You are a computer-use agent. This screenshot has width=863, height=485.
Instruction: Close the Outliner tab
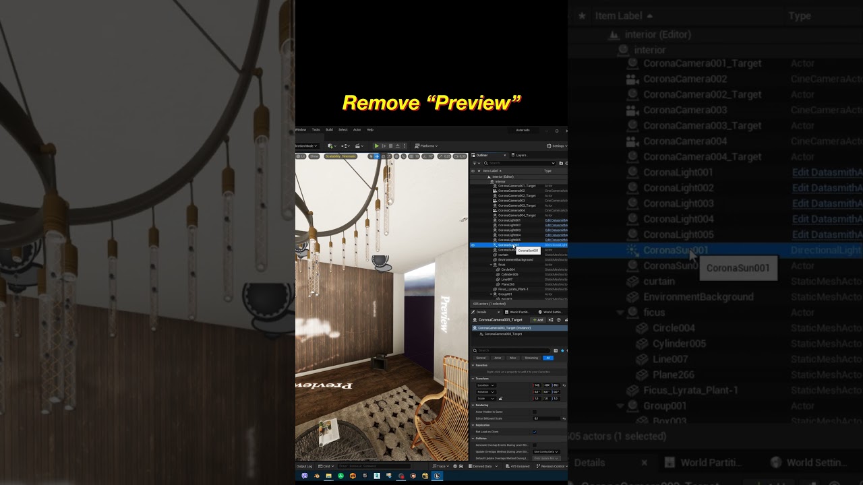(x=504, y=155)
